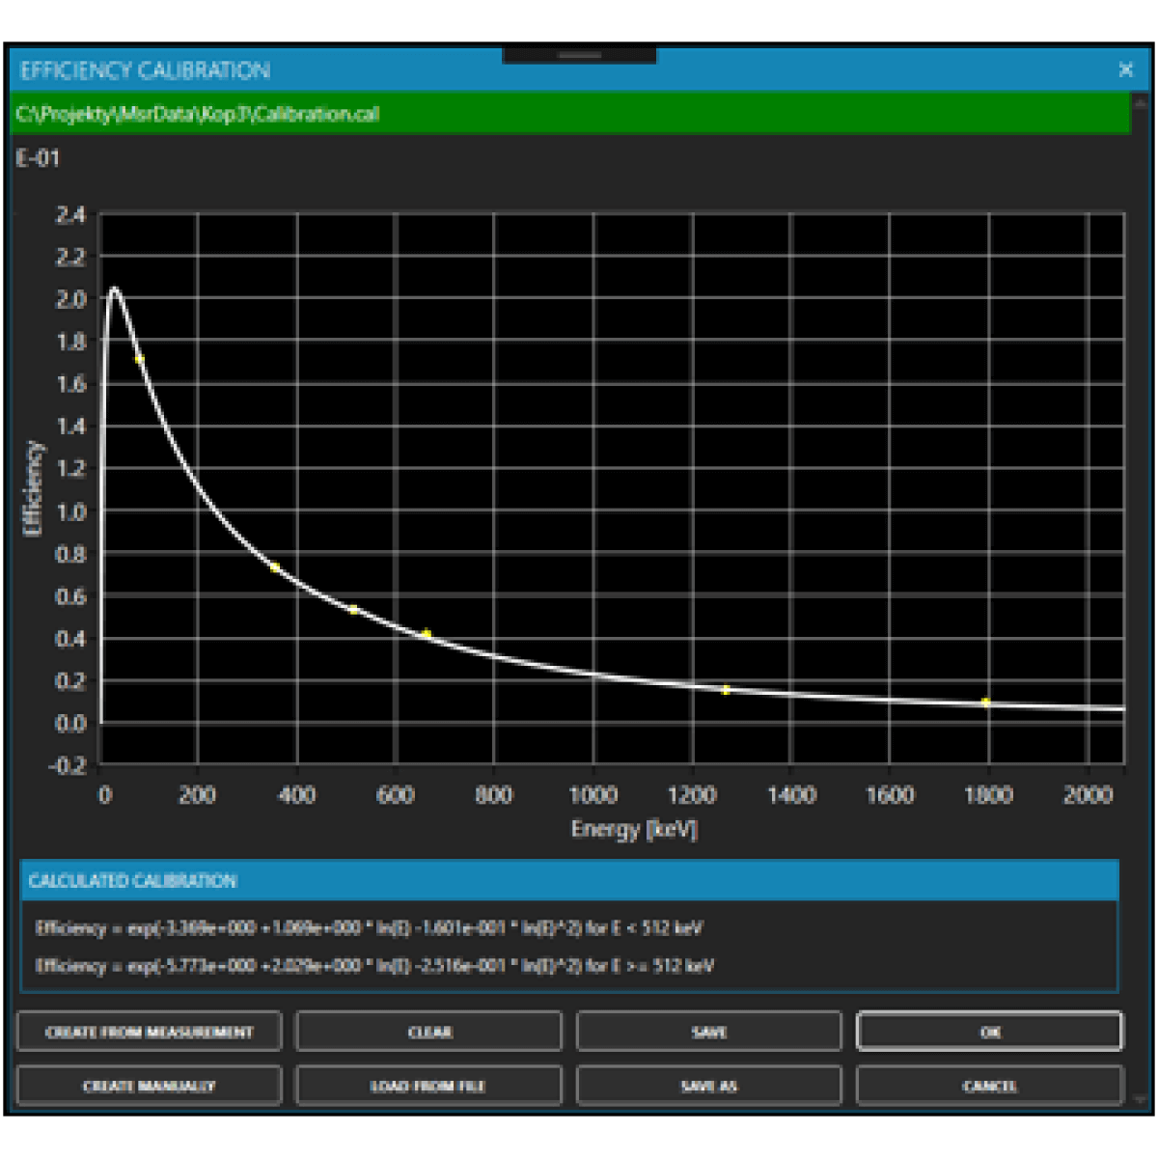Save the efficiency calibration

(708, 1032)
